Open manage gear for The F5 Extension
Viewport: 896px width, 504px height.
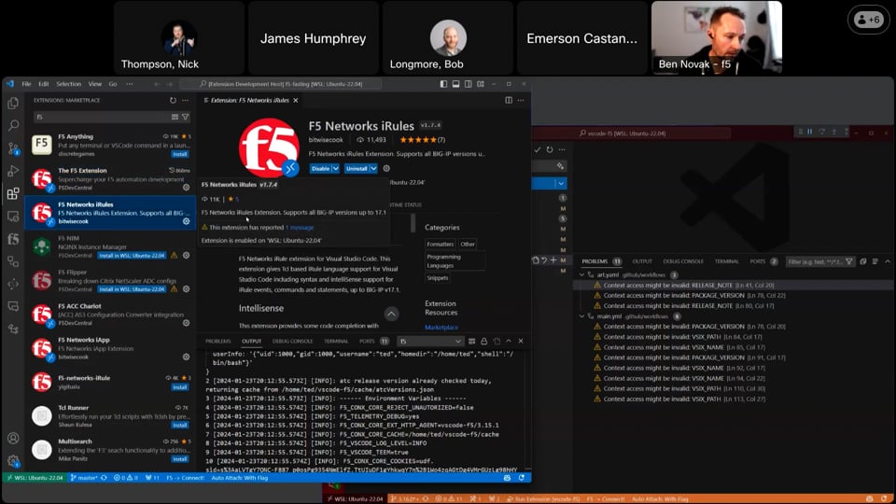[x=187, y=188]
